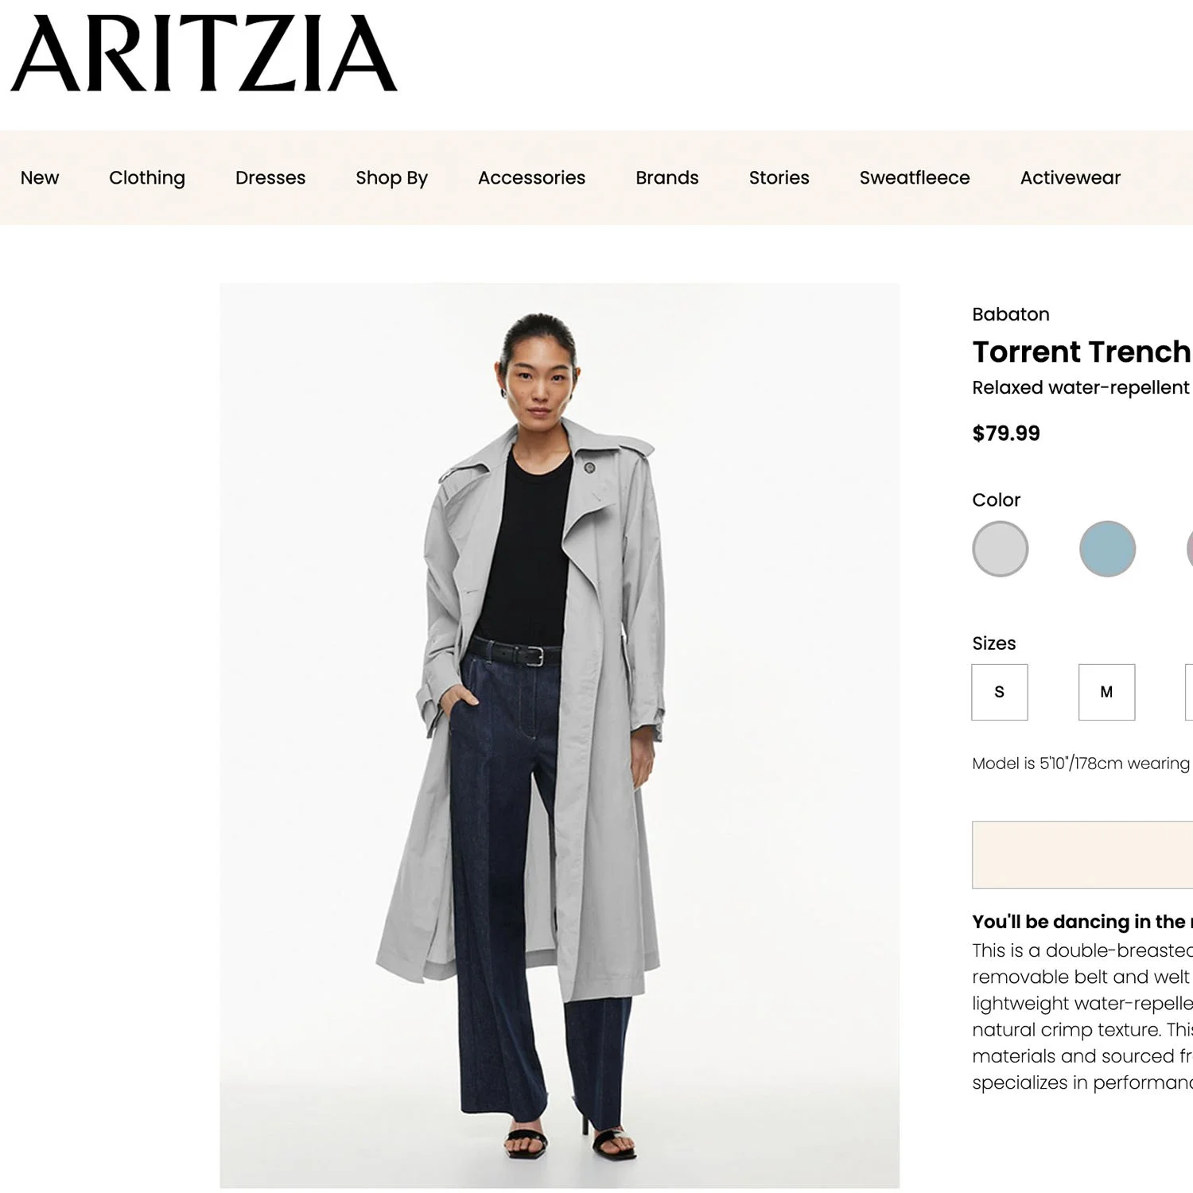Go to the Dresses section

[270, 177]
